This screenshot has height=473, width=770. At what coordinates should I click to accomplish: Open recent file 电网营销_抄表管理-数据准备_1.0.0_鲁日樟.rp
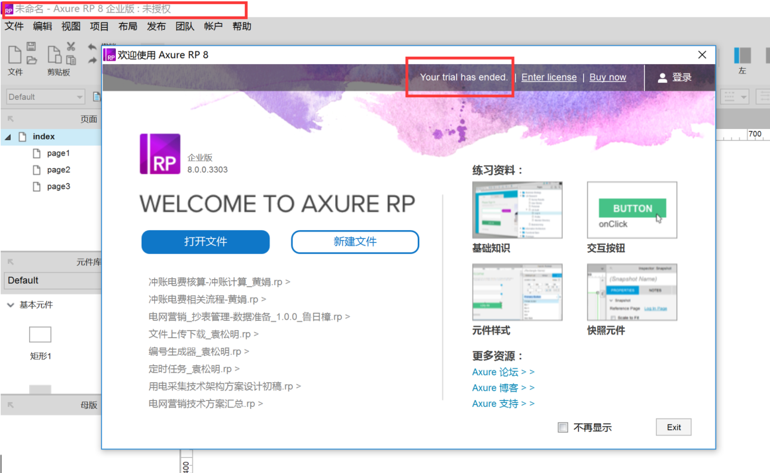tap(249, 317)
